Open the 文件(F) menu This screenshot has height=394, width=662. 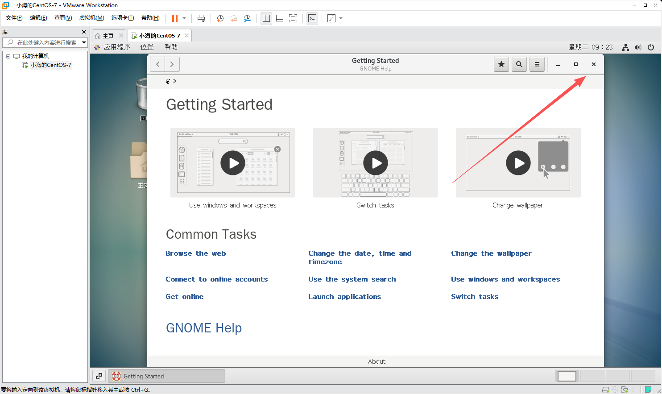[x=14, y=18]
